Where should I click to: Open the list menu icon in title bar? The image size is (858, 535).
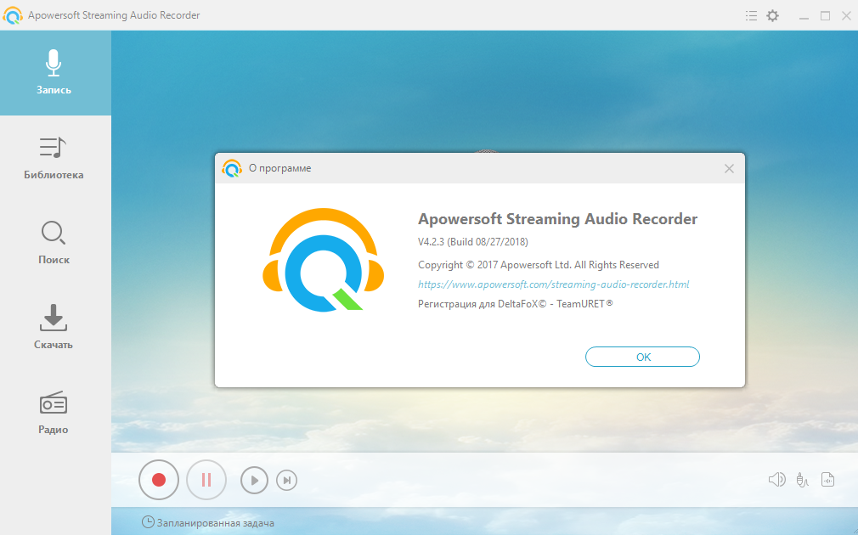point(751,15)
